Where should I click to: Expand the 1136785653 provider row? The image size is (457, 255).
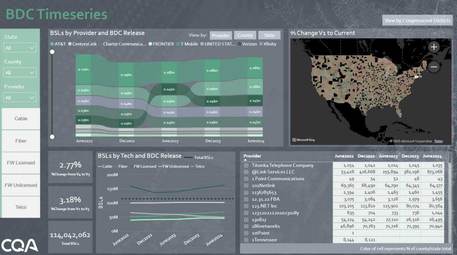pyautogui.click(x=246, y=193)
